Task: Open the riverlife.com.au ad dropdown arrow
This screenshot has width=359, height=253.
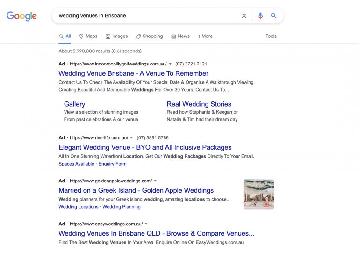Action: pyautogui.click(x=132, y=138)
